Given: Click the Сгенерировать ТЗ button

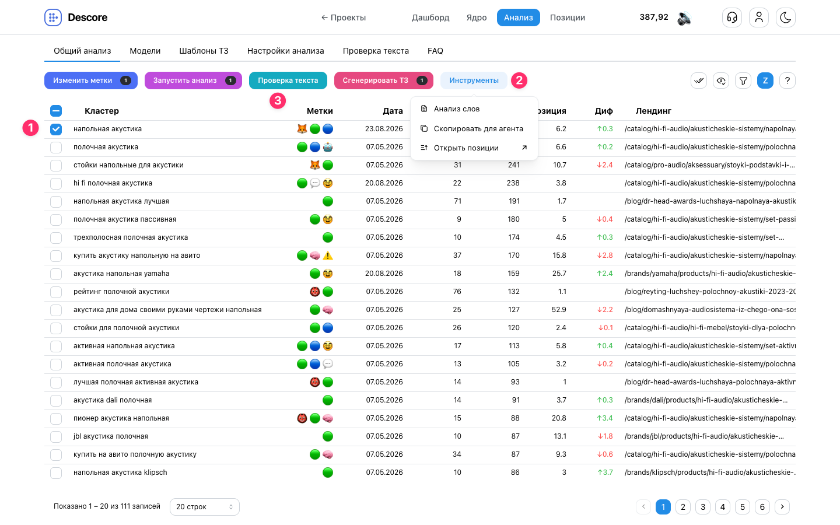Looking at the screenshot, I should coord(384,80).
